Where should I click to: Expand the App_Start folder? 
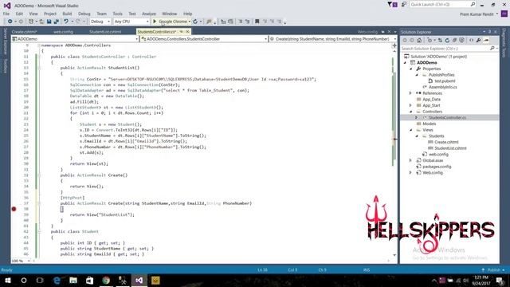pos(410,105)
